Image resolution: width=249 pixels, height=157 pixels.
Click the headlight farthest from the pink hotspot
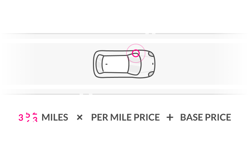click(151, 74)
